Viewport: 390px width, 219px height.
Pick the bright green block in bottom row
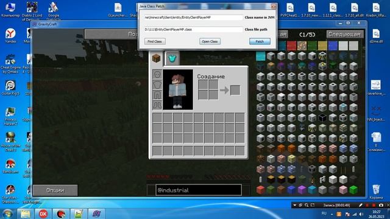(x=353, y=190)
